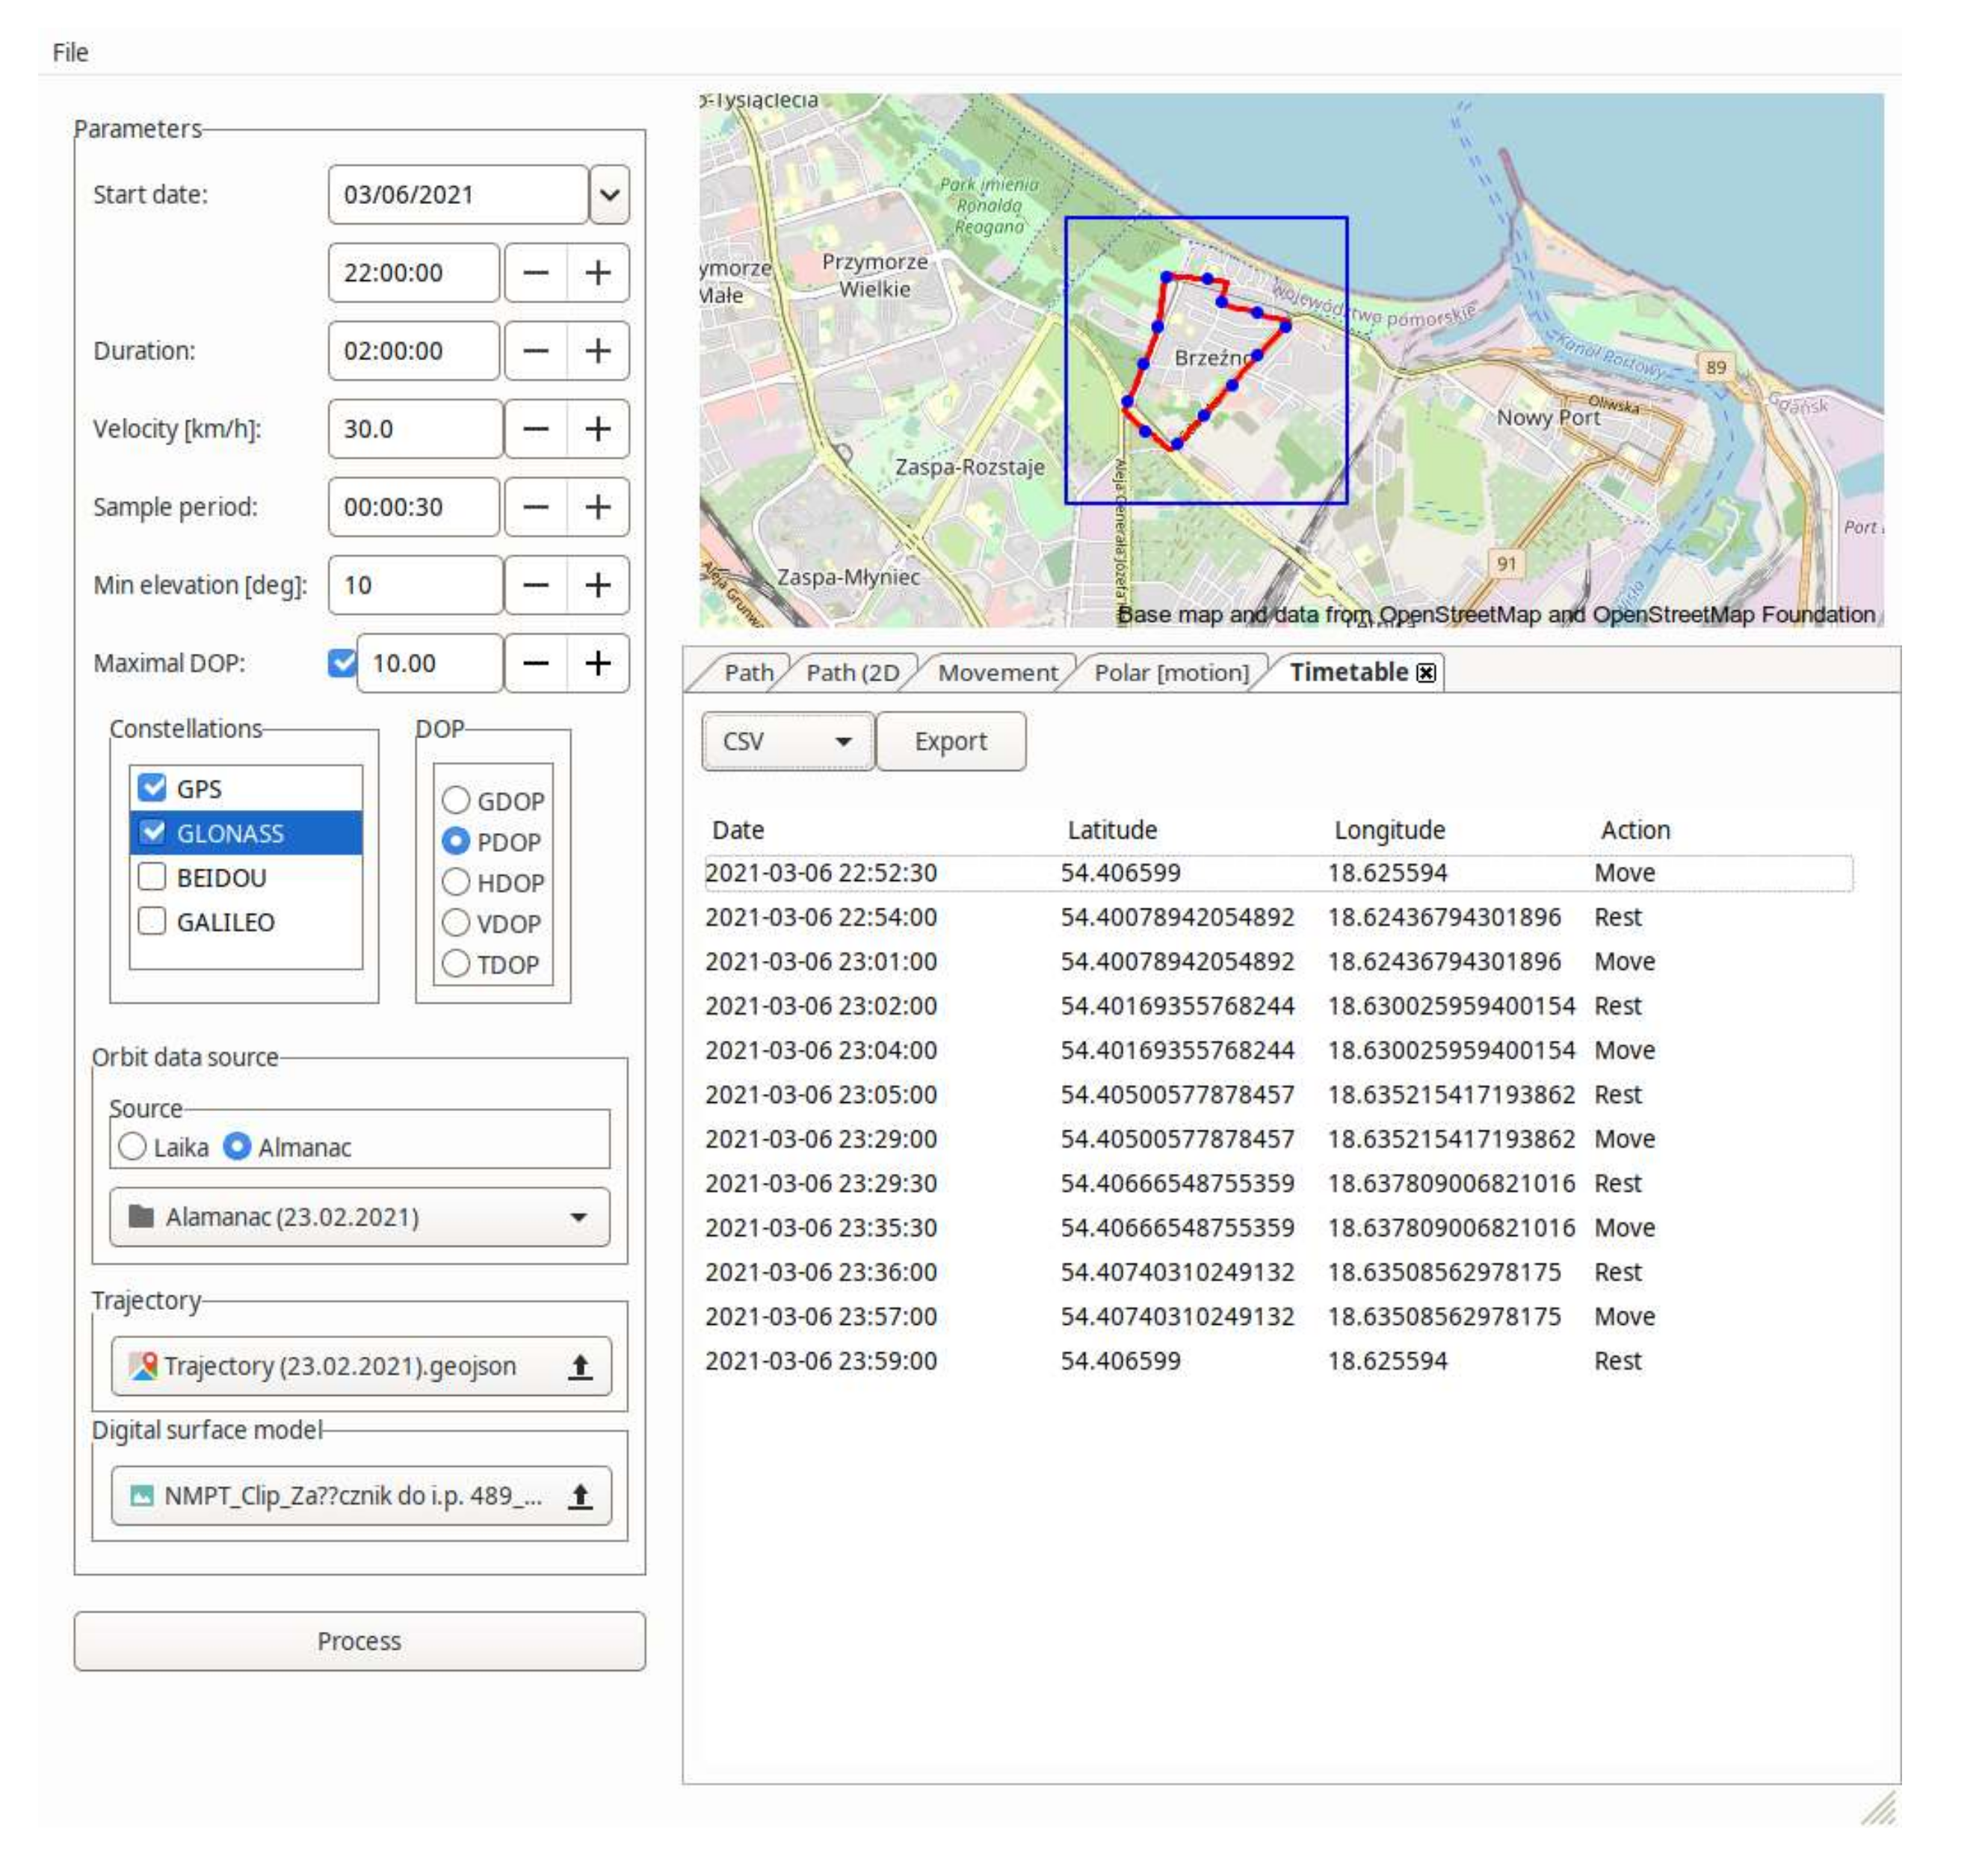The width and height of the screenshot is (1988, 1865).
Task: Close the Timetable tab with its X icon
Action: click(1426, 673)
